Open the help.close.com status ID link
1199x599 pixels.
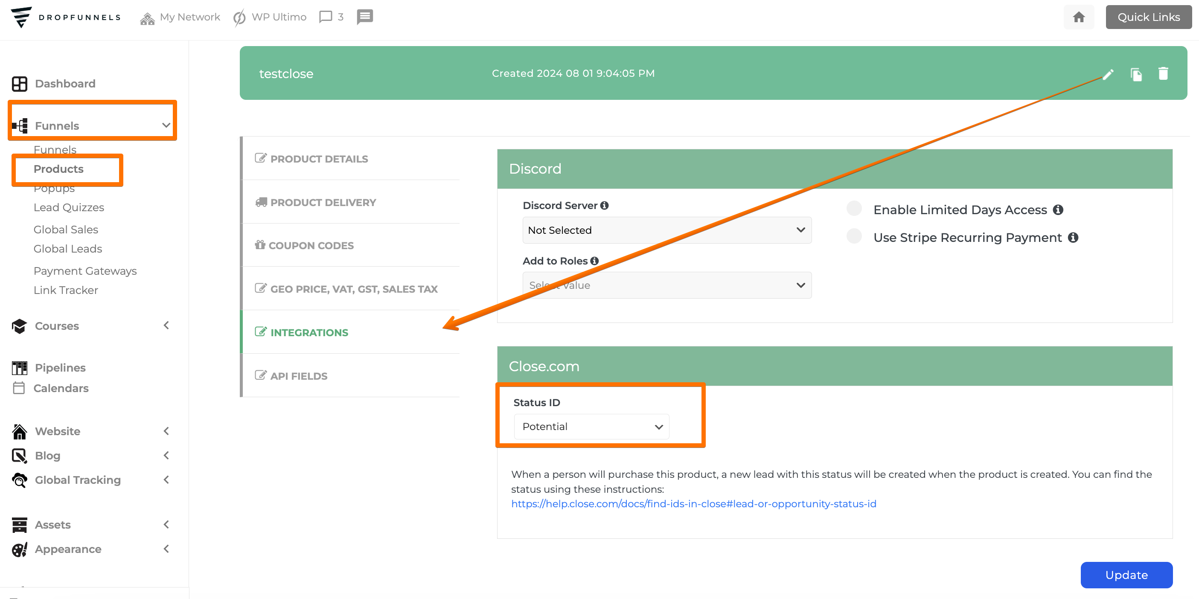click(x=693, y=503)
